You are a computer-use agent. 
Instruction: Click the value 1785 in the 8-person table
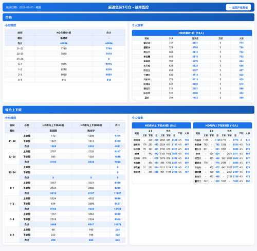169,163
